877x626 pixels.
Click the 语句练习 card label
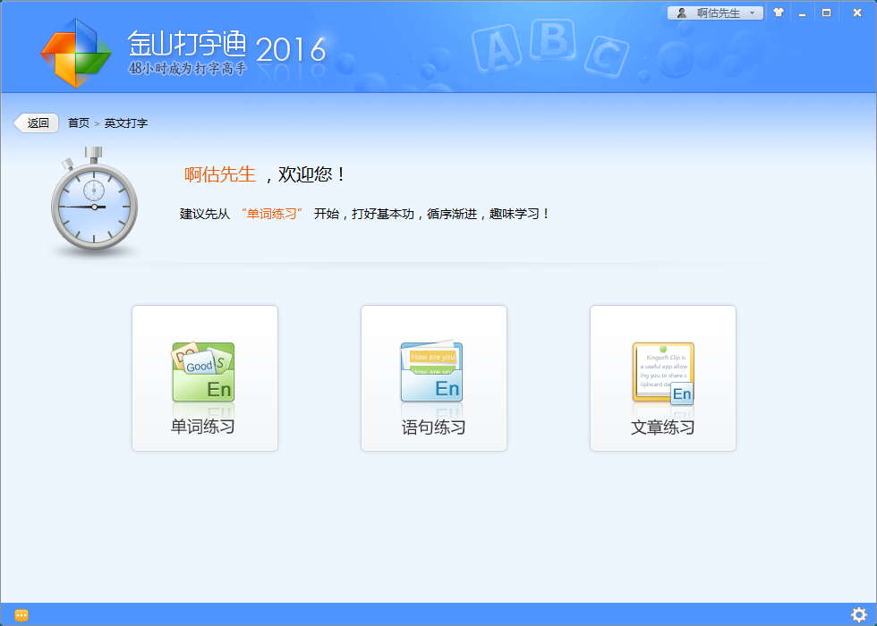pos(433,427)
